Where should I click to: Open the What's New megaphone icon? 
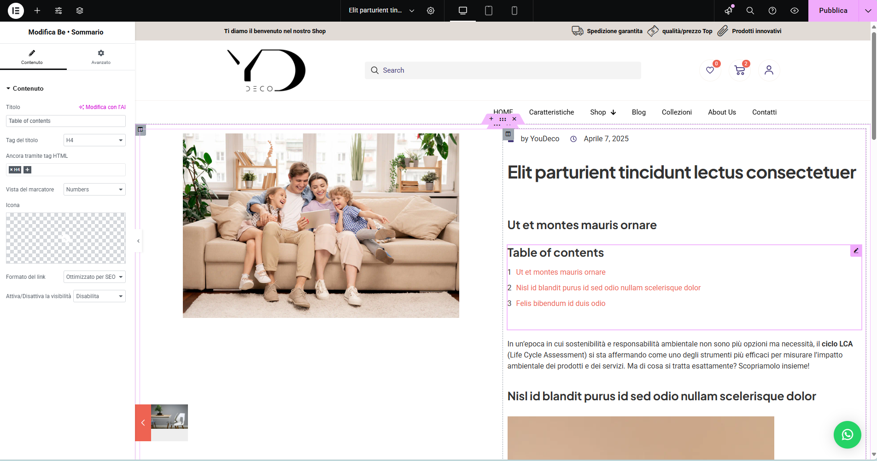pos(728,11)
